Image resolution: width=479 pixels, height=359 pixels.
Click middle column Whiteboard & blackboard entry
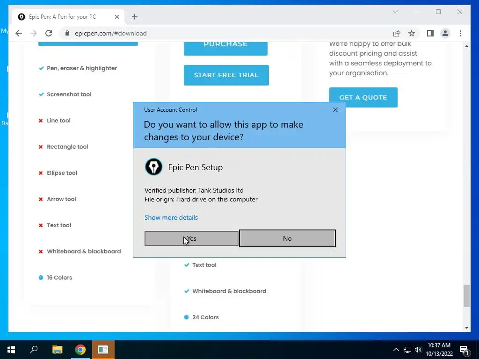(x=229, y=291)
